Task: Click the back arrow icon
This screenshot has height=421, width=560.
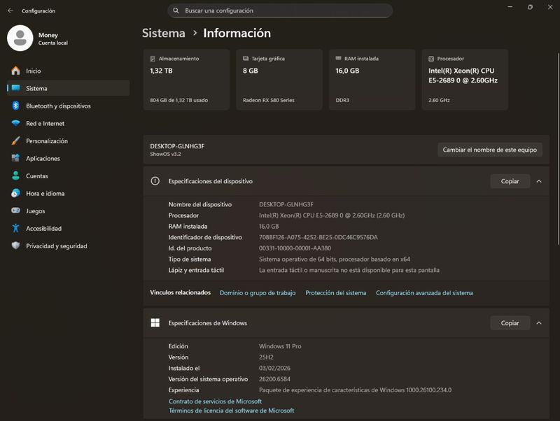Action: pos(10,10)
